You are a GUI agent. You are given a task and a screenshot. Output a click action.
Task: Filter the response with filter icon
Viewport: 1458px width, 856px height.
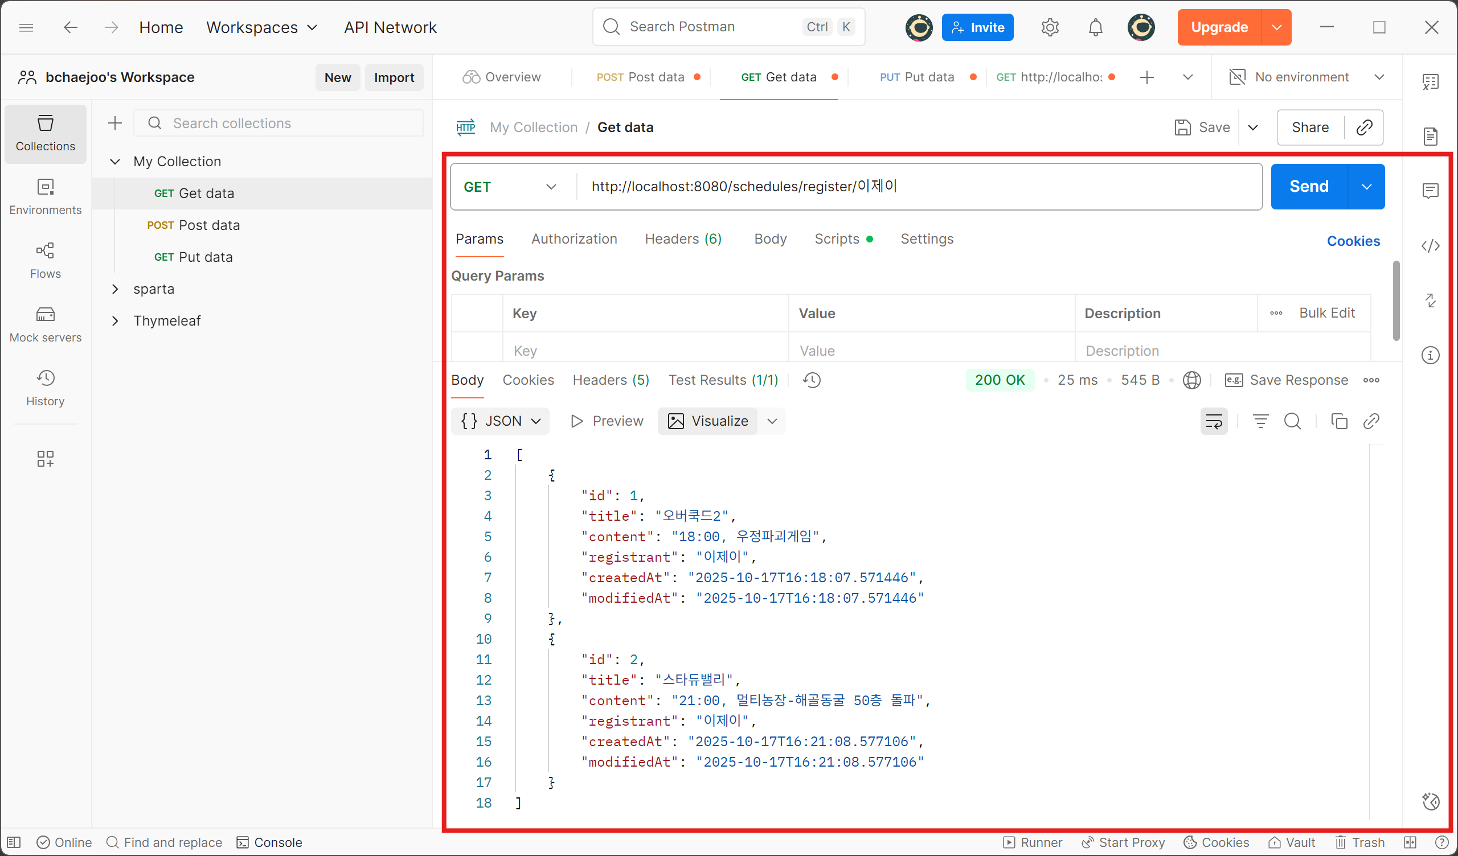1260,421
